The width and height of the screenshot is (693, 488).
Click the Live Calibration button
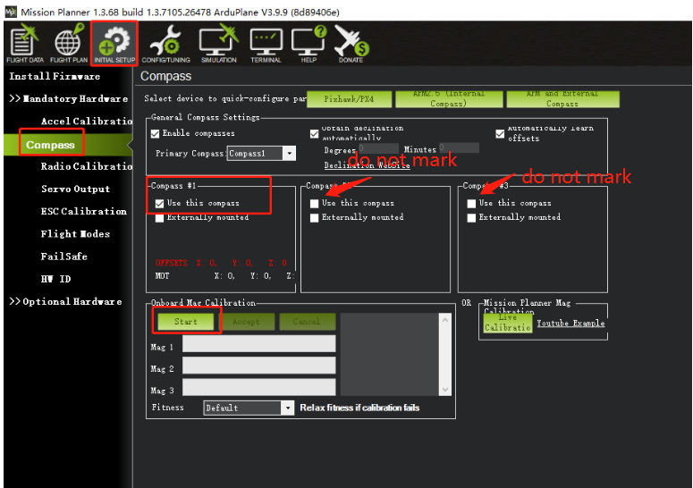click(x=507, y=324)
